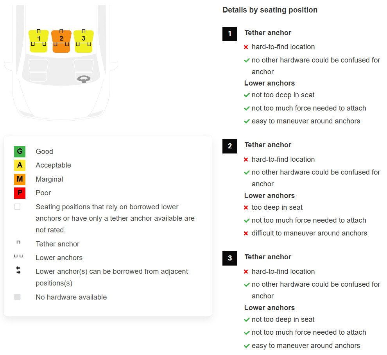Image resolution: width=387 pixels, height=355 pixels.
Task: Click the borrowed lower anchor arrows icon
Action: (18, 270)
